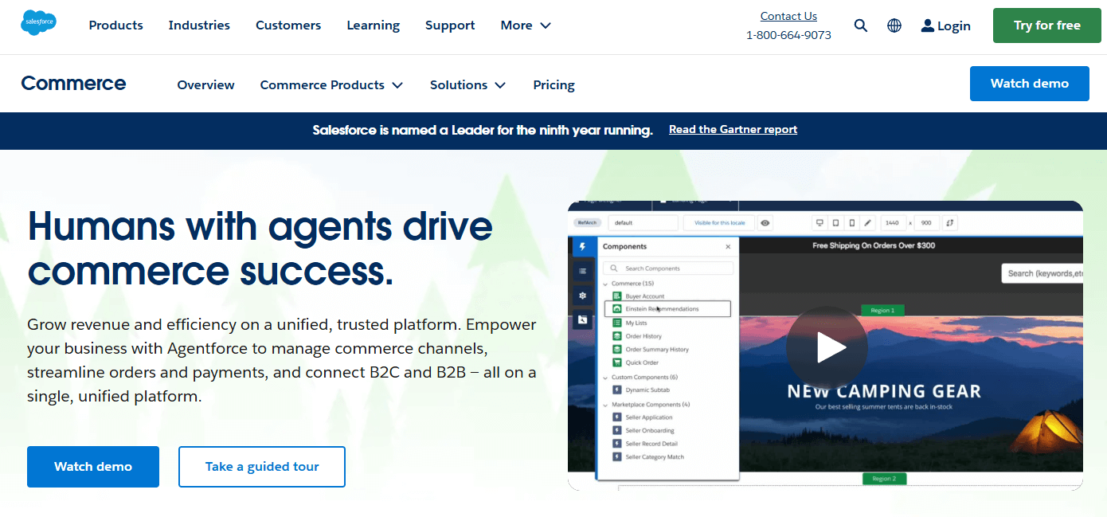
Task: Switch to desktop preview icon
Action: [x=819, y=222]
